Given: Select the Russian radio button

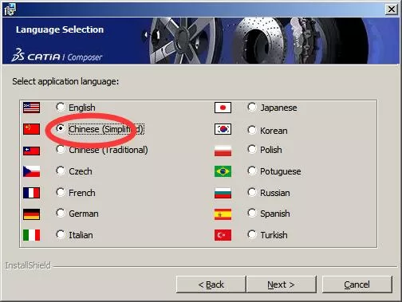Looking at the screenshot, I should [x=252, y=192].
